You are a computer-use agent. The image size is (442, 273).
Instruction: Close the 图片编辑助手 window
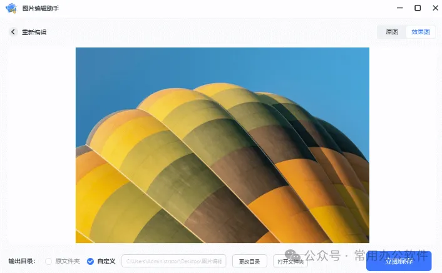435,8
